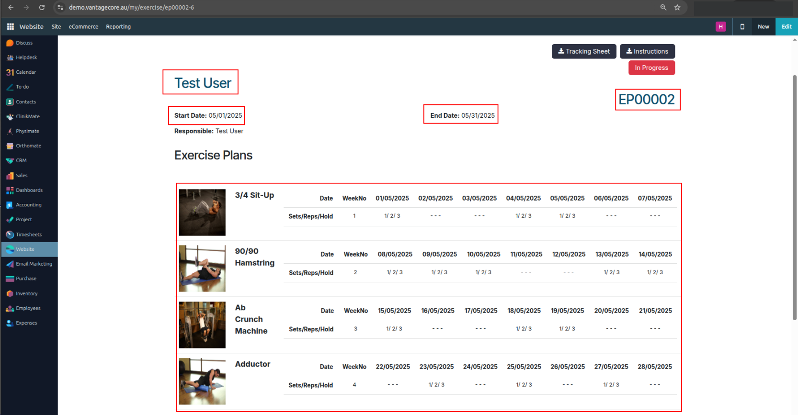
Task: Open the Timesheets app icon
Action: tap(10, 235)
